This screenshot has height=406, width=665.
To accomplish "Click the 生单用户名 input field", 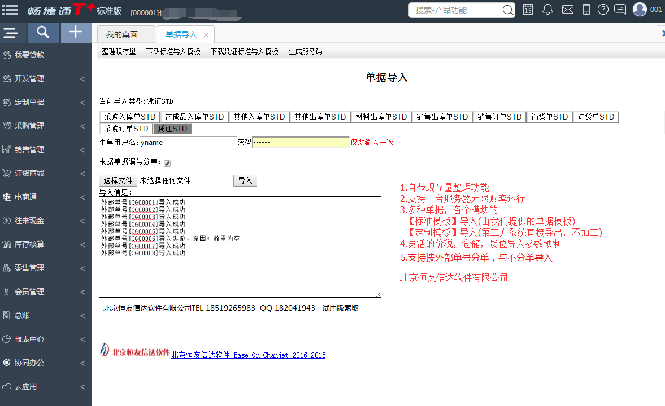I will pos(188,142).
